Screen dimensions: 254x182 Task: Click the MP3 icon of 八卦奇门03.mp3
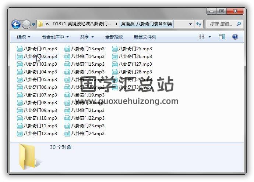(x=20, y=64)
